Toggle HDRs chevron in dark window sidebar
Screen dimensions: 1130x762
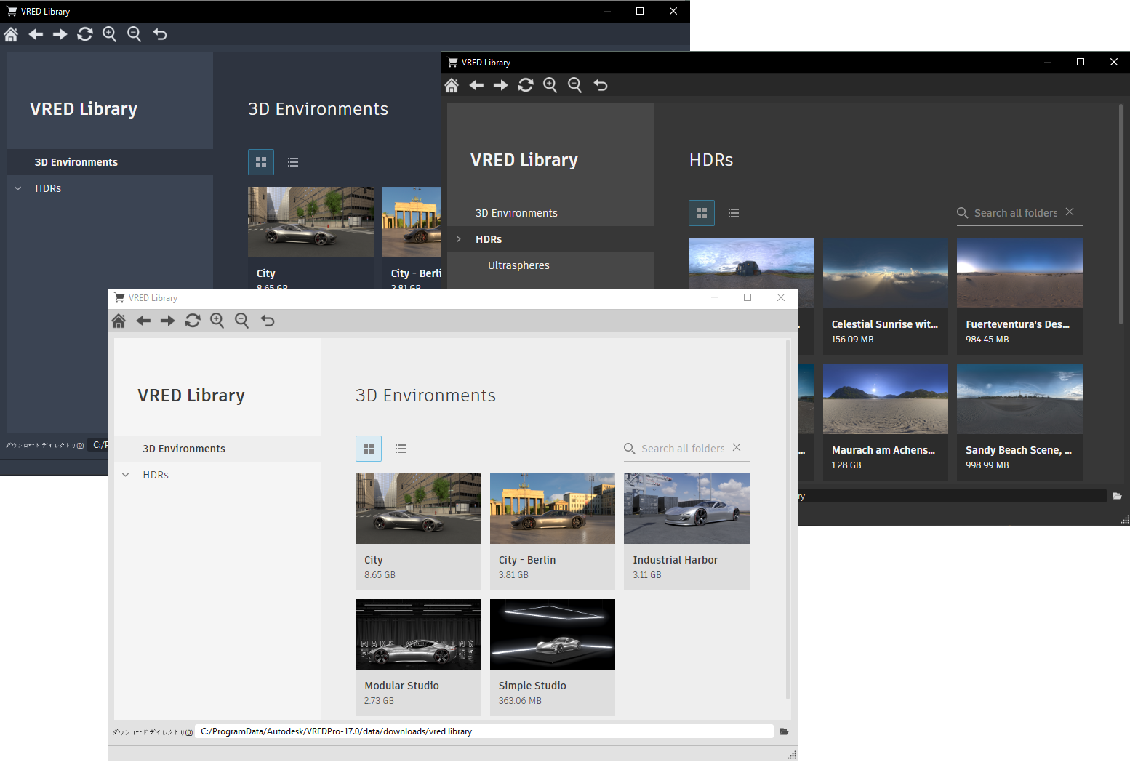pos(459,239)
